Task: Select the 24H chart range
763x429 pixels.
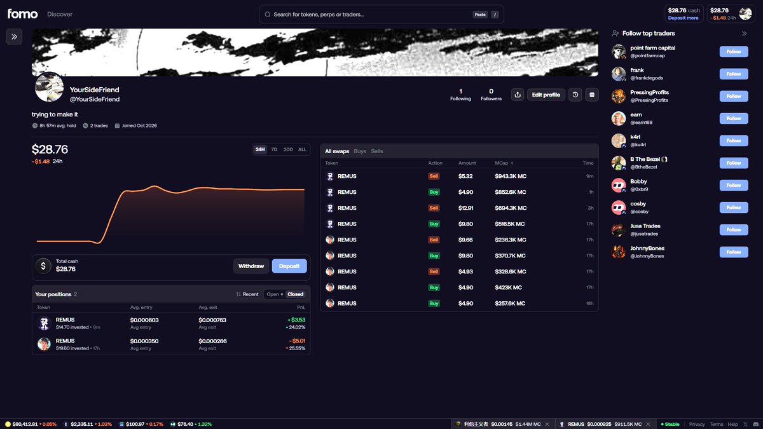Action: [260, 150]
